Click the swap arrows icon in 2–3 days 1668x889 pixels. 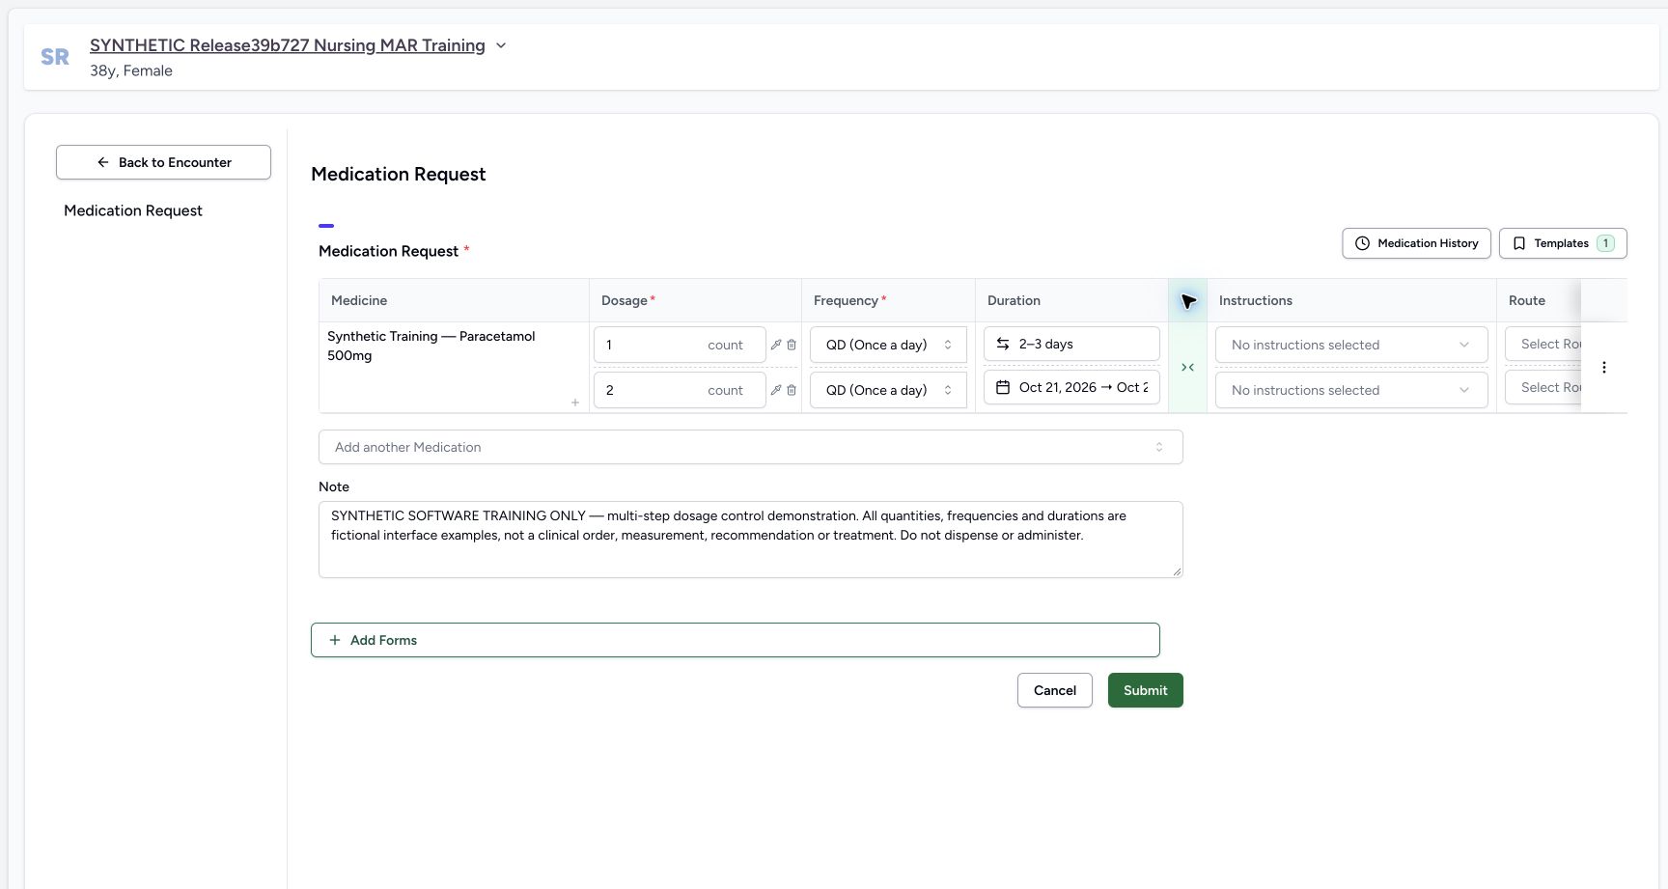point(1003,344)
